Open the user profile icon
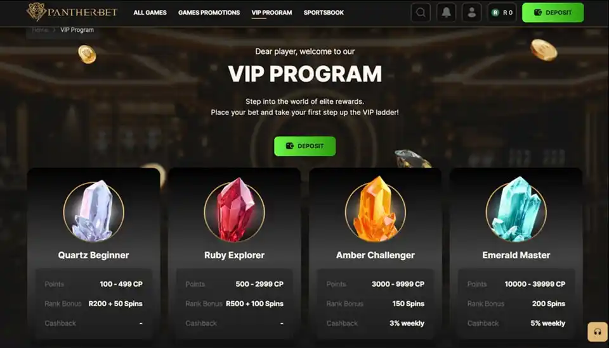The width and height of the screenshot is (609, 348). pos(471,13)
